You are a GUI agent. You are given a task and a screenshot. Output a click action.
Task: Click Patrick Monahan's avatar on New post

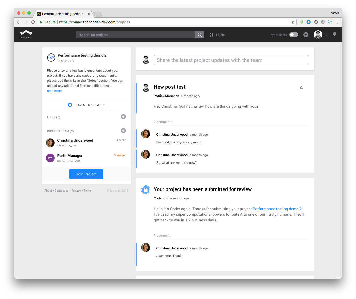click(x=146, y=88)
